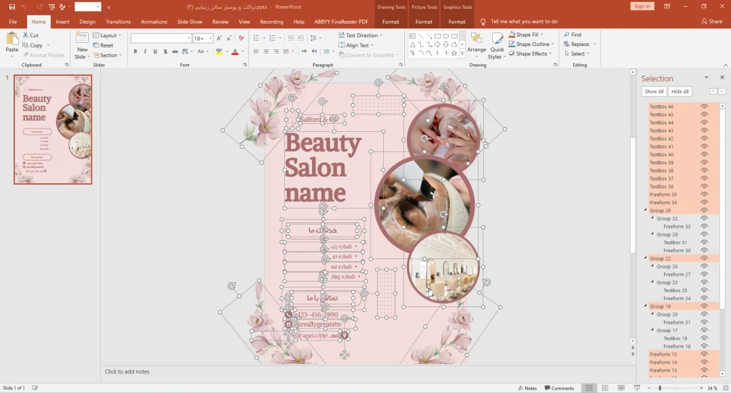Image resolution: width=731 pixels, height=393 pixels.
Task: Toggle visibility of TextBox 46
Action: pyautogui.click(x=705, y=107)
